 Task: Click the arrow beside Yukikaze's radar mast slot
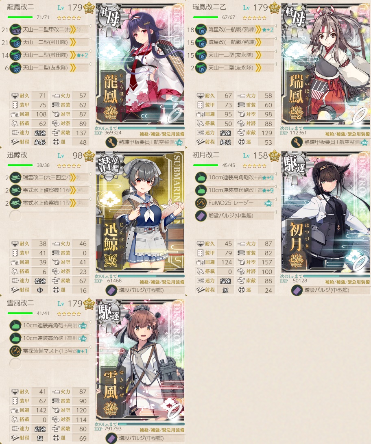pos(90,348)
